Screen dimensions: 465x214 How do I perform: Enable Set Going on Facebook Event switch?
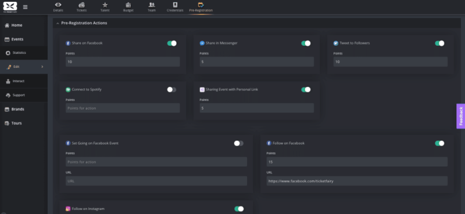[238, 143]
